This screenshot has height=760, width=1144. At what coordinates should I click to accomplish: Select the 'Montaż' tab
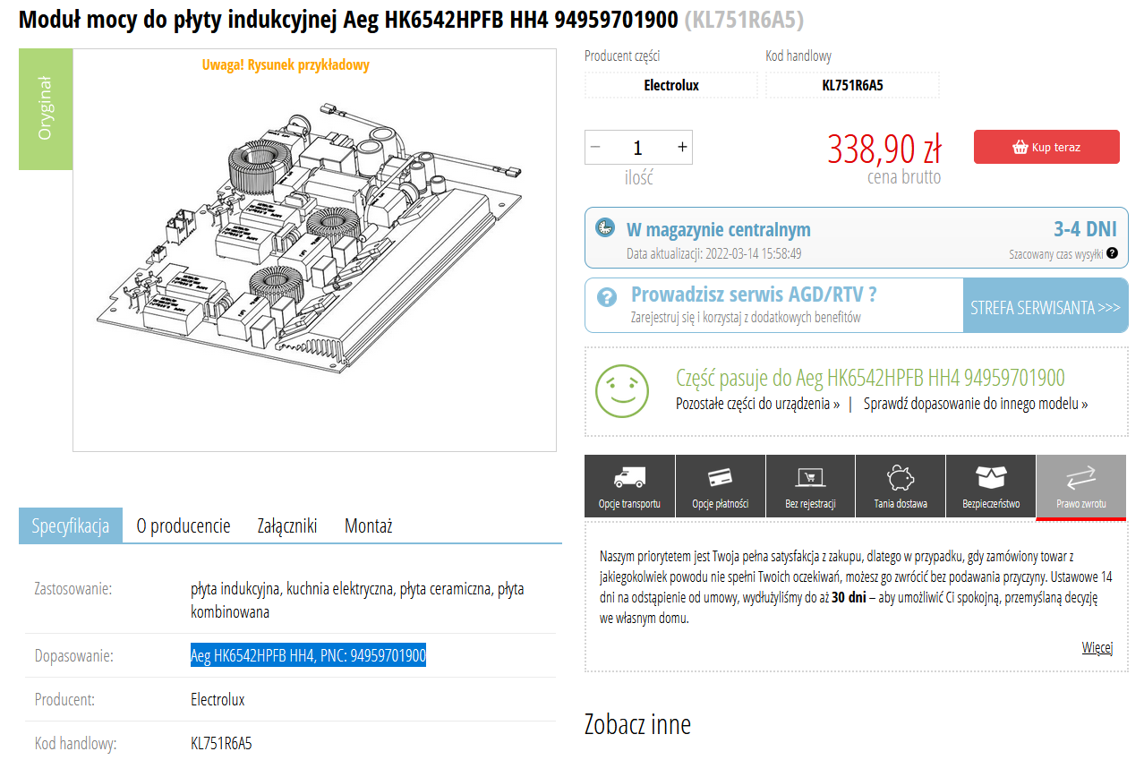369,525
